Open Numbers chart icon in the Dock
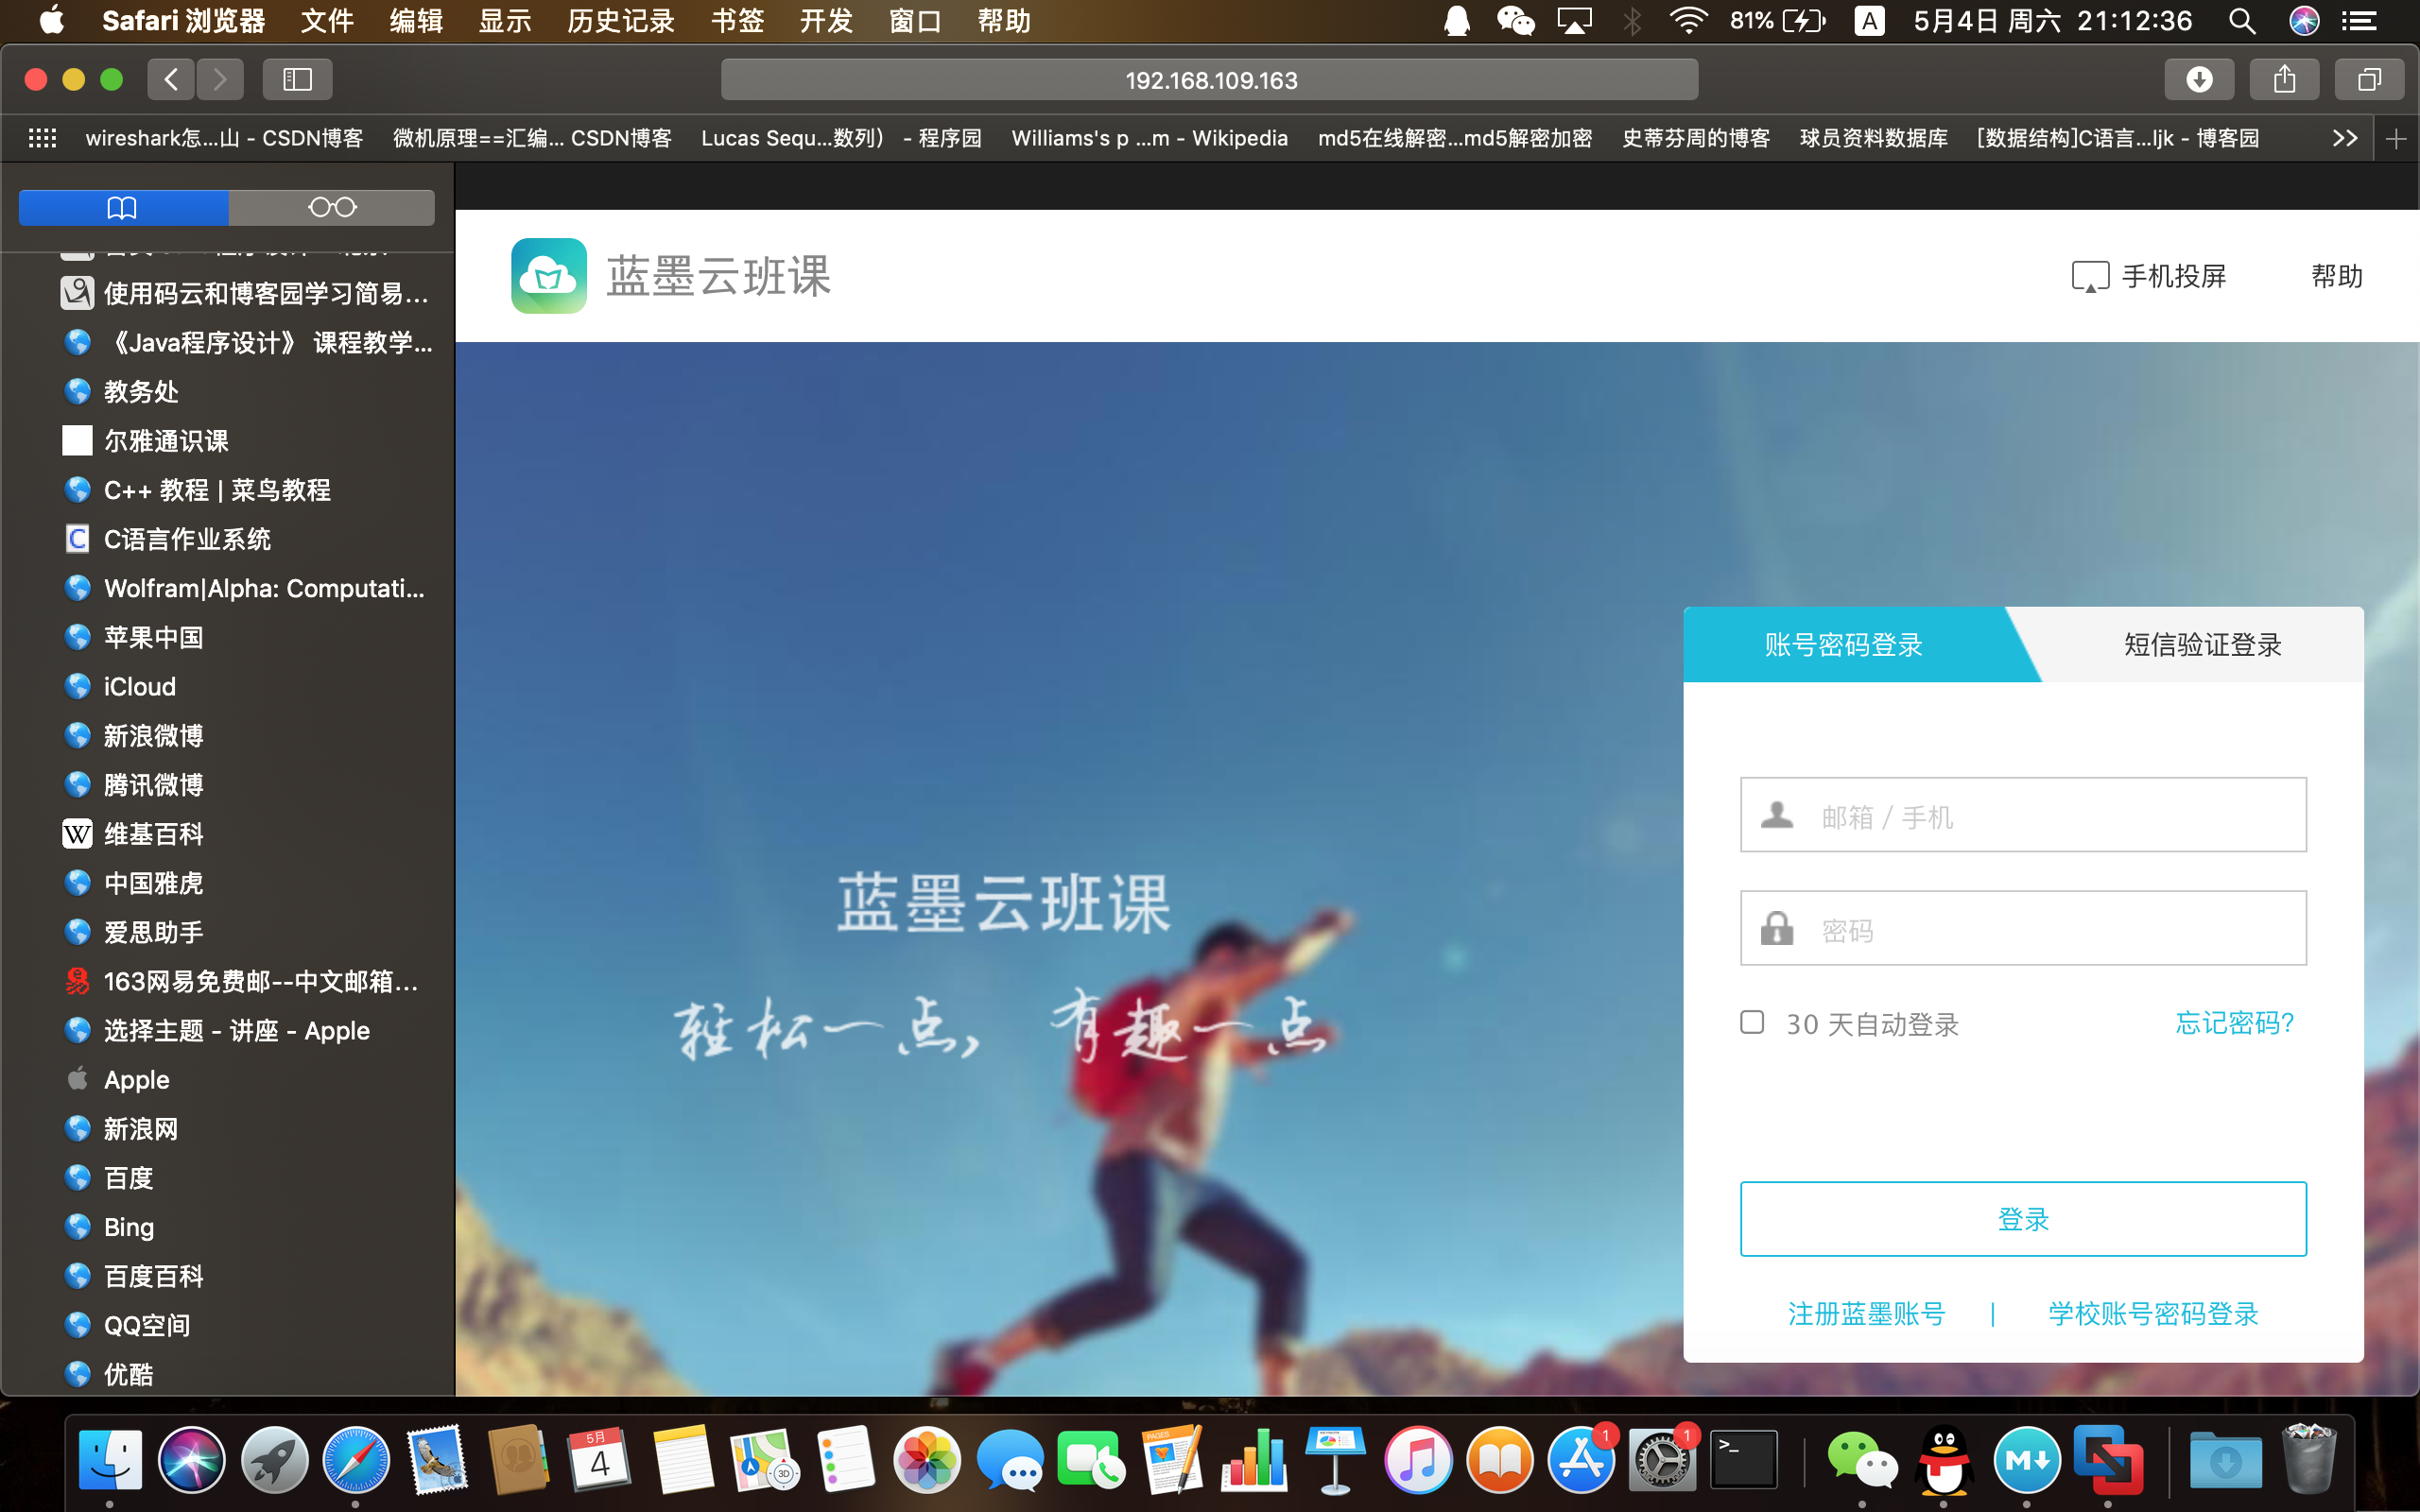2420x1512 pixels. coord(1254,1460)
